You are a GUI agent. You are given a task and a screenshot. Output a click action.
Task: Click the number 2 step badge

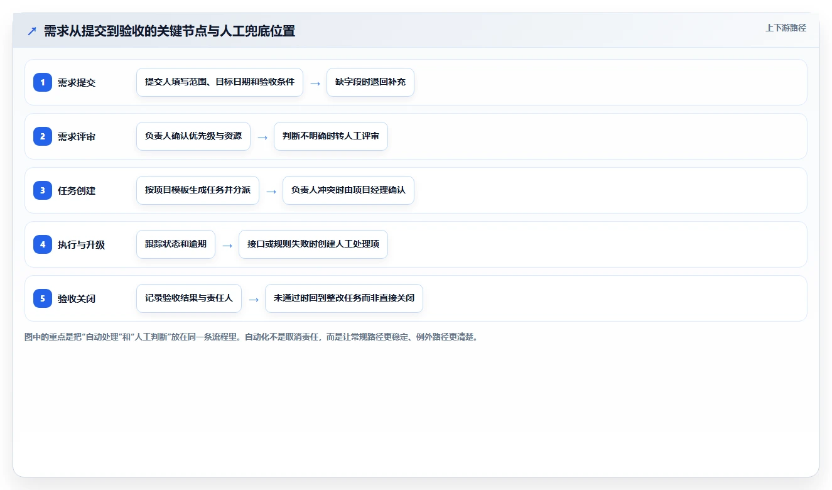(x=43, y=136)
